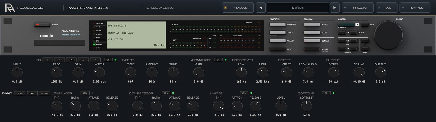Click the Crossover HIGH knob
This screenshot has height=122, width=436.
262,73
